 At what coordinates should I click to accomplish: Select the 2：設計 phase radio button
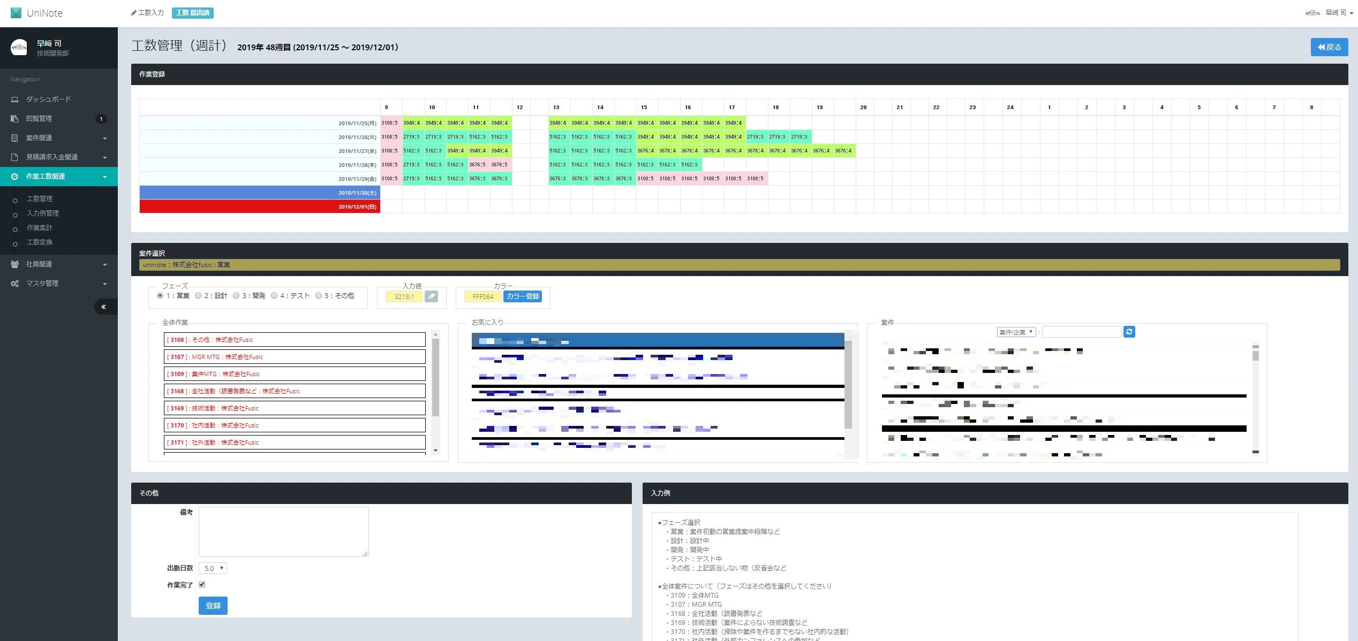(x=198, y=295)
